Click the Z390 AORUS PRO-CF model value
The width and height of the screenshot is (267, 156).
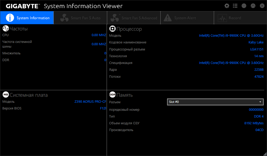90,102
